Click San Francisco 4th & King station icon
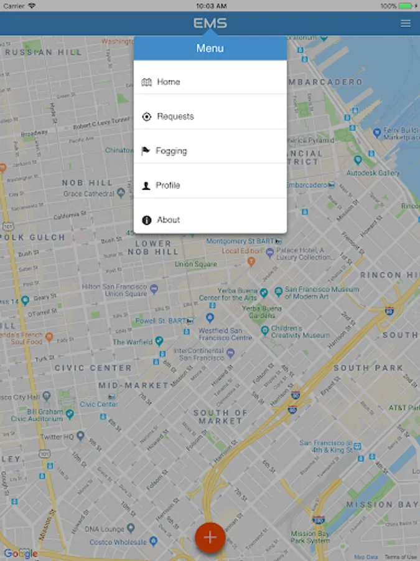420x561 pixels. pos(357,446)
